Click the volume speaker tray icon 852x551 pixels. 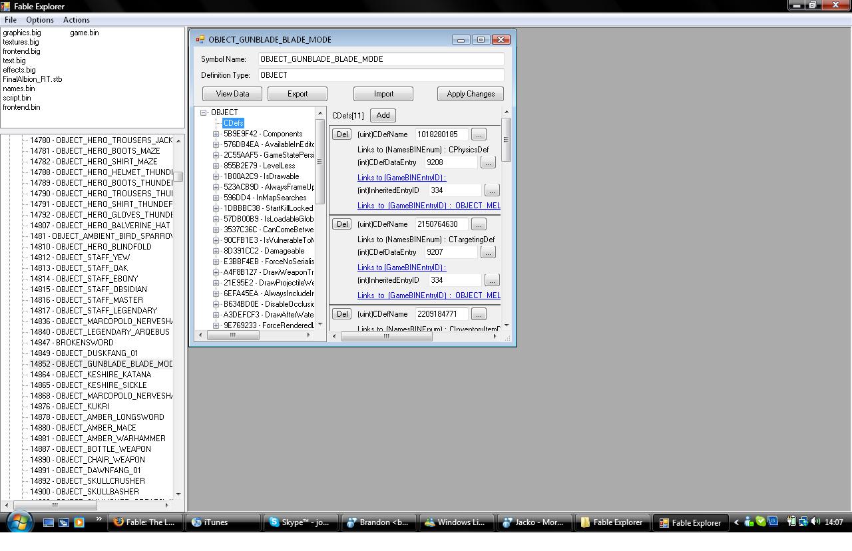(x=815, y=522)
